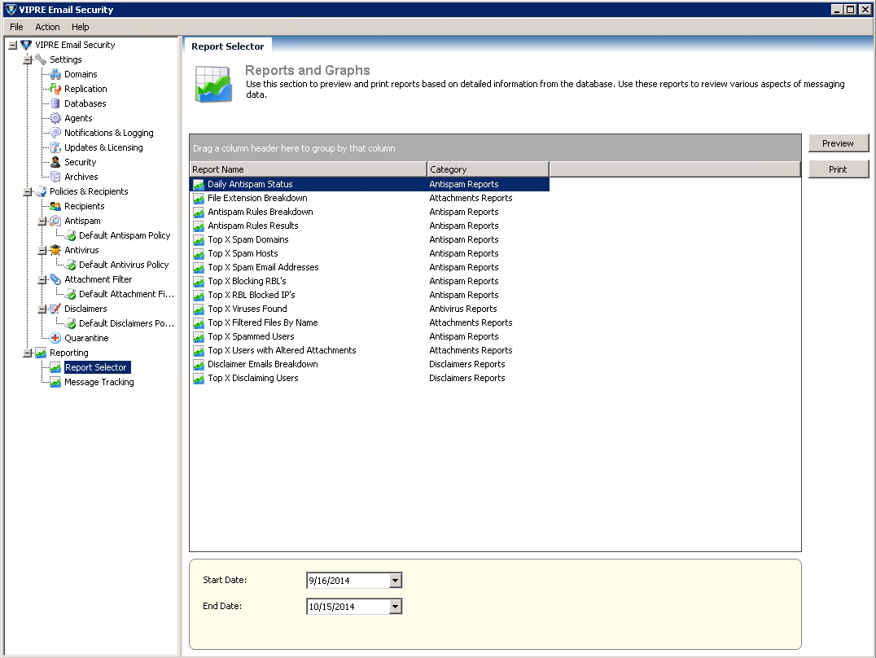Click the Policies & Recipients node icon
Screen dimensions: 876x658
pyautogui.click(x=41, y=191)
